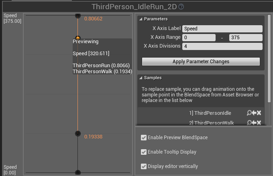Image resolution: width=273 pixels, height=176 pixels.
Task: Click the details panel vertical scrollbar
Action: [269, 59]
